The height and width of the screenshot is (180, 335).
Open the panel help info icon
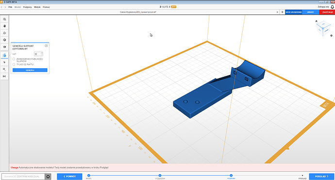pos(46,46)
